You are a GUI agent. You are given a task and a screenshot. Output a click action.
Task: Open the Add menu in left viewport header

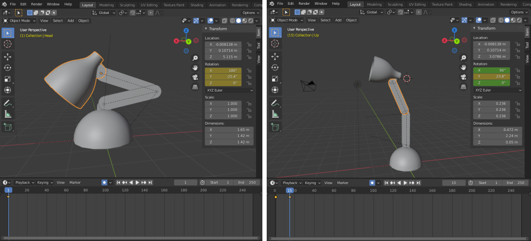pyautogui.click(x=70, y=21)
